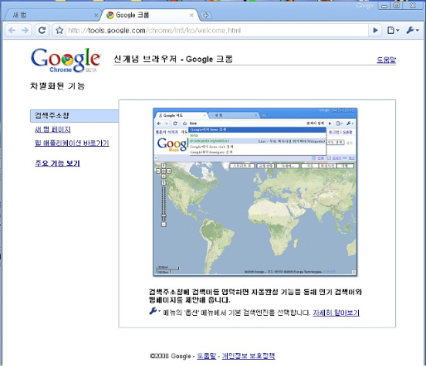Open 자세히 알아보기 link

[x=336, y=313]
